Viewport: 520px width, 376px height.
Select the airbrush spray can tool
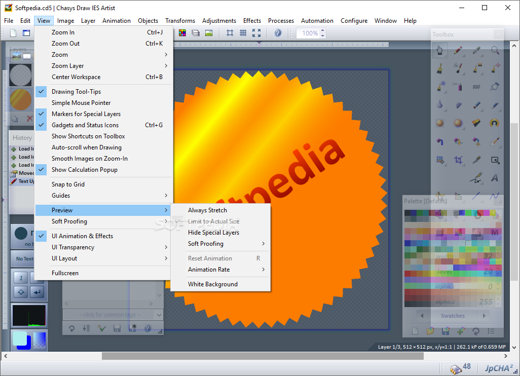pos(458,87)
